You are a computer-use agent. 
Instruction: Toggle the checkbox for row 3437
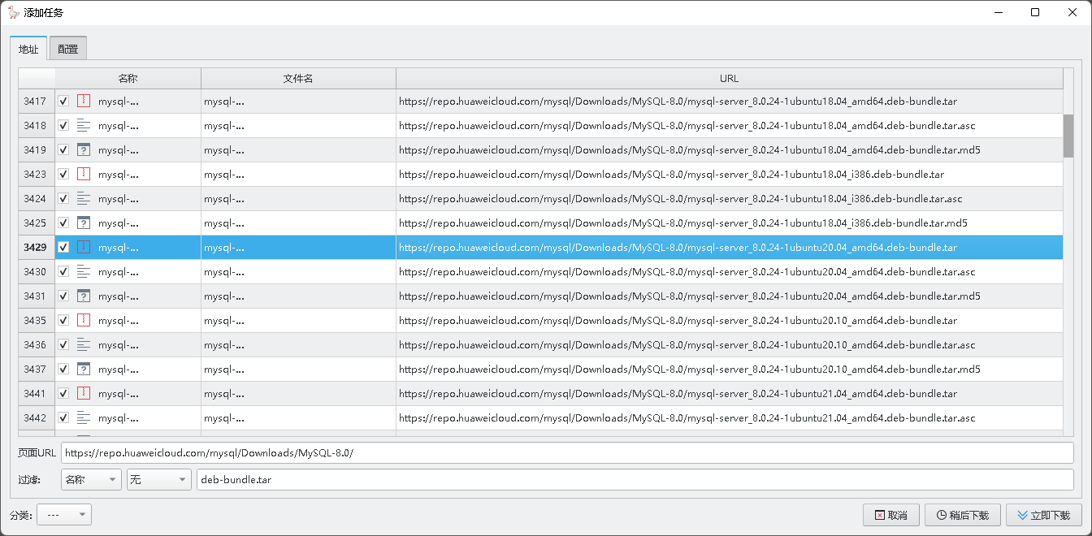pos(63,370)
